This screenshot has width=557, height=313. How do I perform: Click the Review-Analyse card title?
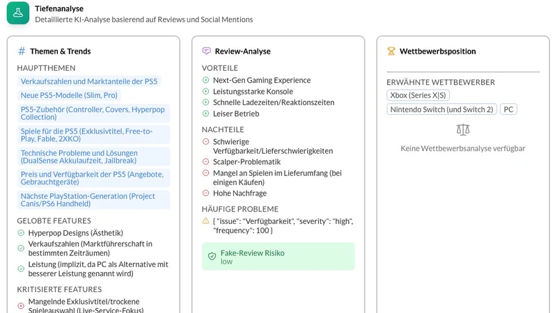242,51
